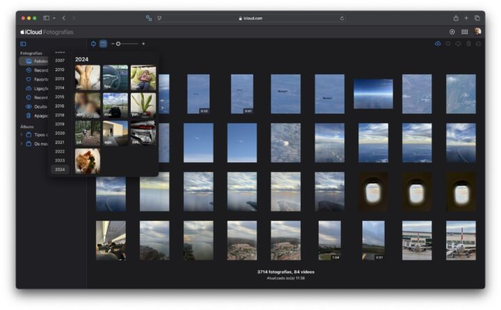Go back with the Safari back arrow
This screenshot has width=501, height=310.
coord(64,18)
